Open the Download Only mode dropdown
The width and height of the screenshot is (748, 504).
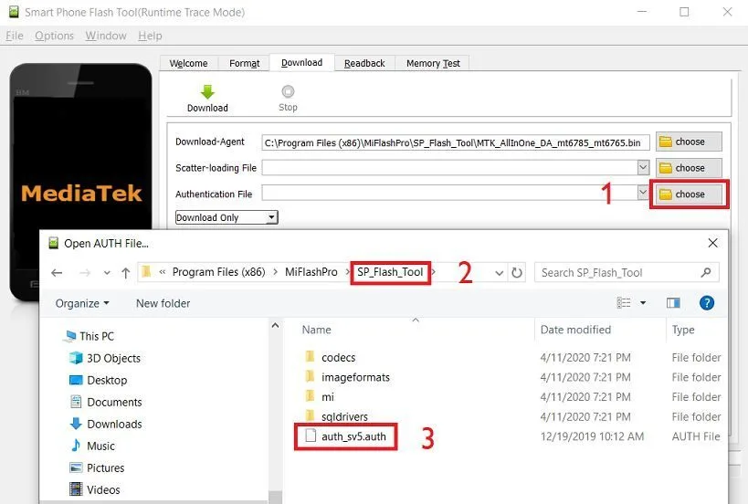pos(227,217)
